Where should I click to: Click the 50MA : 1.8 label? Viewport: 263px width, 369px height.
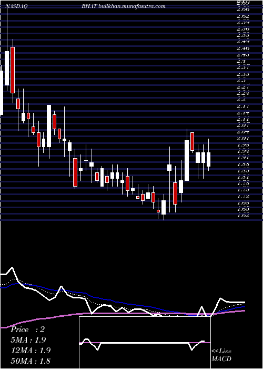point(31,361)
